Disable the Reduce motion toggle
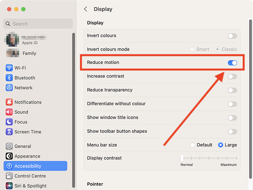 [232, 63]
